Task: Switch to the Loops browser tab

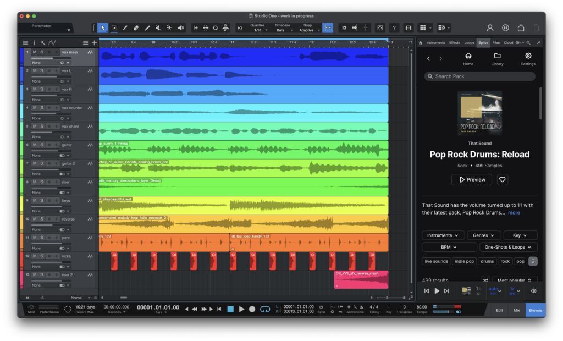Action: [469, 43]
